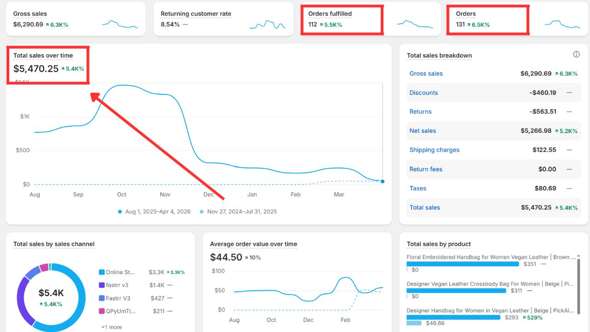Open the Orders fulfilled card title
Screen dimensions: 590x332
(x=330, y=14)
